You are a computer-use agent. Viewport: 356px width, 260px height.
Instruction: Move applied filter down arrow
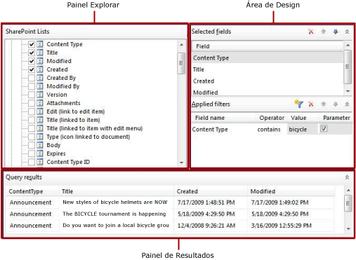pos(336,104)
